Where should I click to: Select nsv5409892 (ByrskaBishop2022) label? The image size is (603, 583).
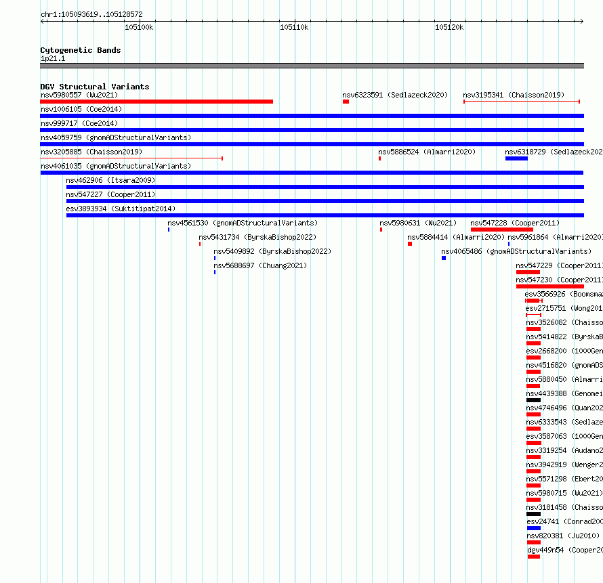272,251
